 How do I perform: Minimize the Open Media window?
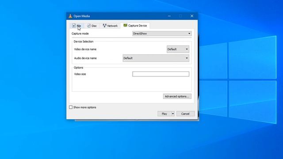click(169, 16)
